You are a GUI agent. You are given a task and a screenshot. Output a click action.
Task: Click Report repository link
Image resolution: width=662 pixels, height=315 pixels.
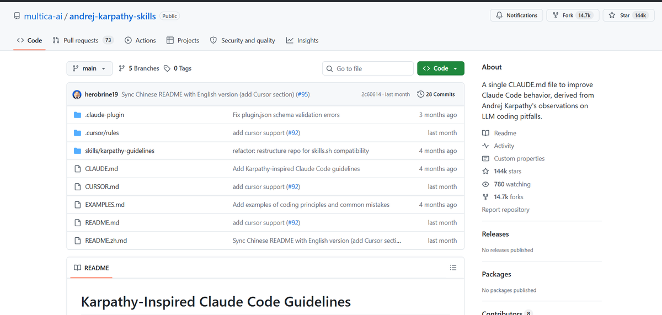505,210
